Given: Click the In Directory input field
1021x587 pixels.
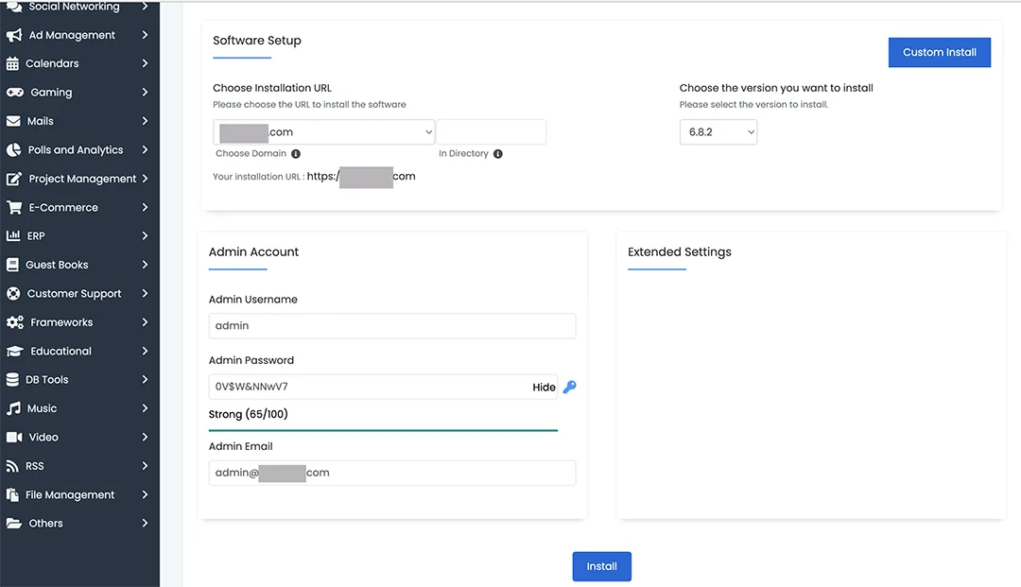Looking at the screenshot, I should point(491,132).
